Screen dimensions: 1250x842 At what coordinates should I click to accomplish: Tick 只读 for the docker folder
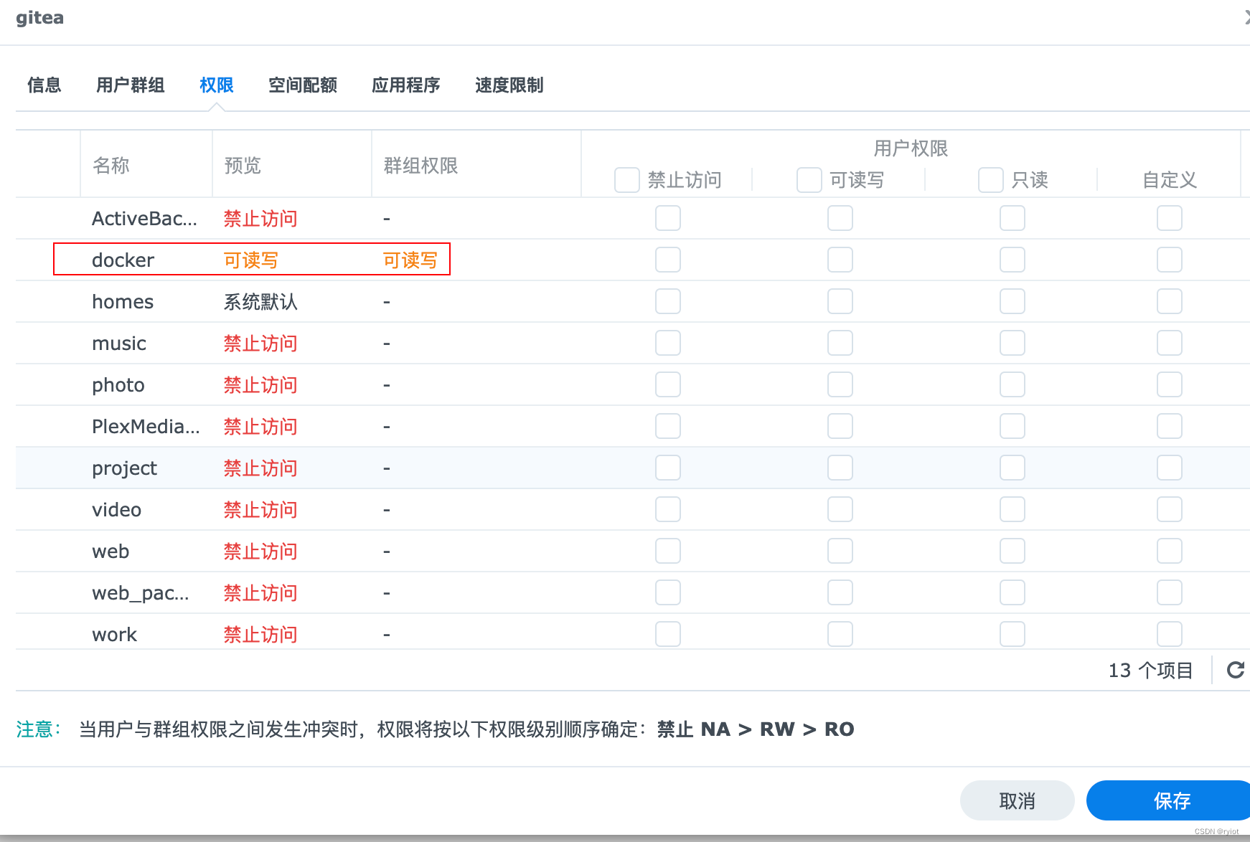1012,260
